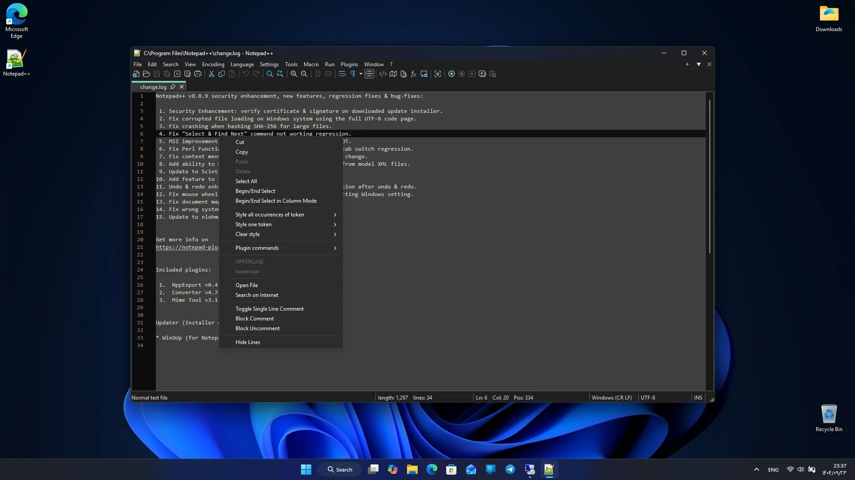855x480 pixels.
Task: Click the Zoom In toolbar icon
Action: click(x=294, y=74)
